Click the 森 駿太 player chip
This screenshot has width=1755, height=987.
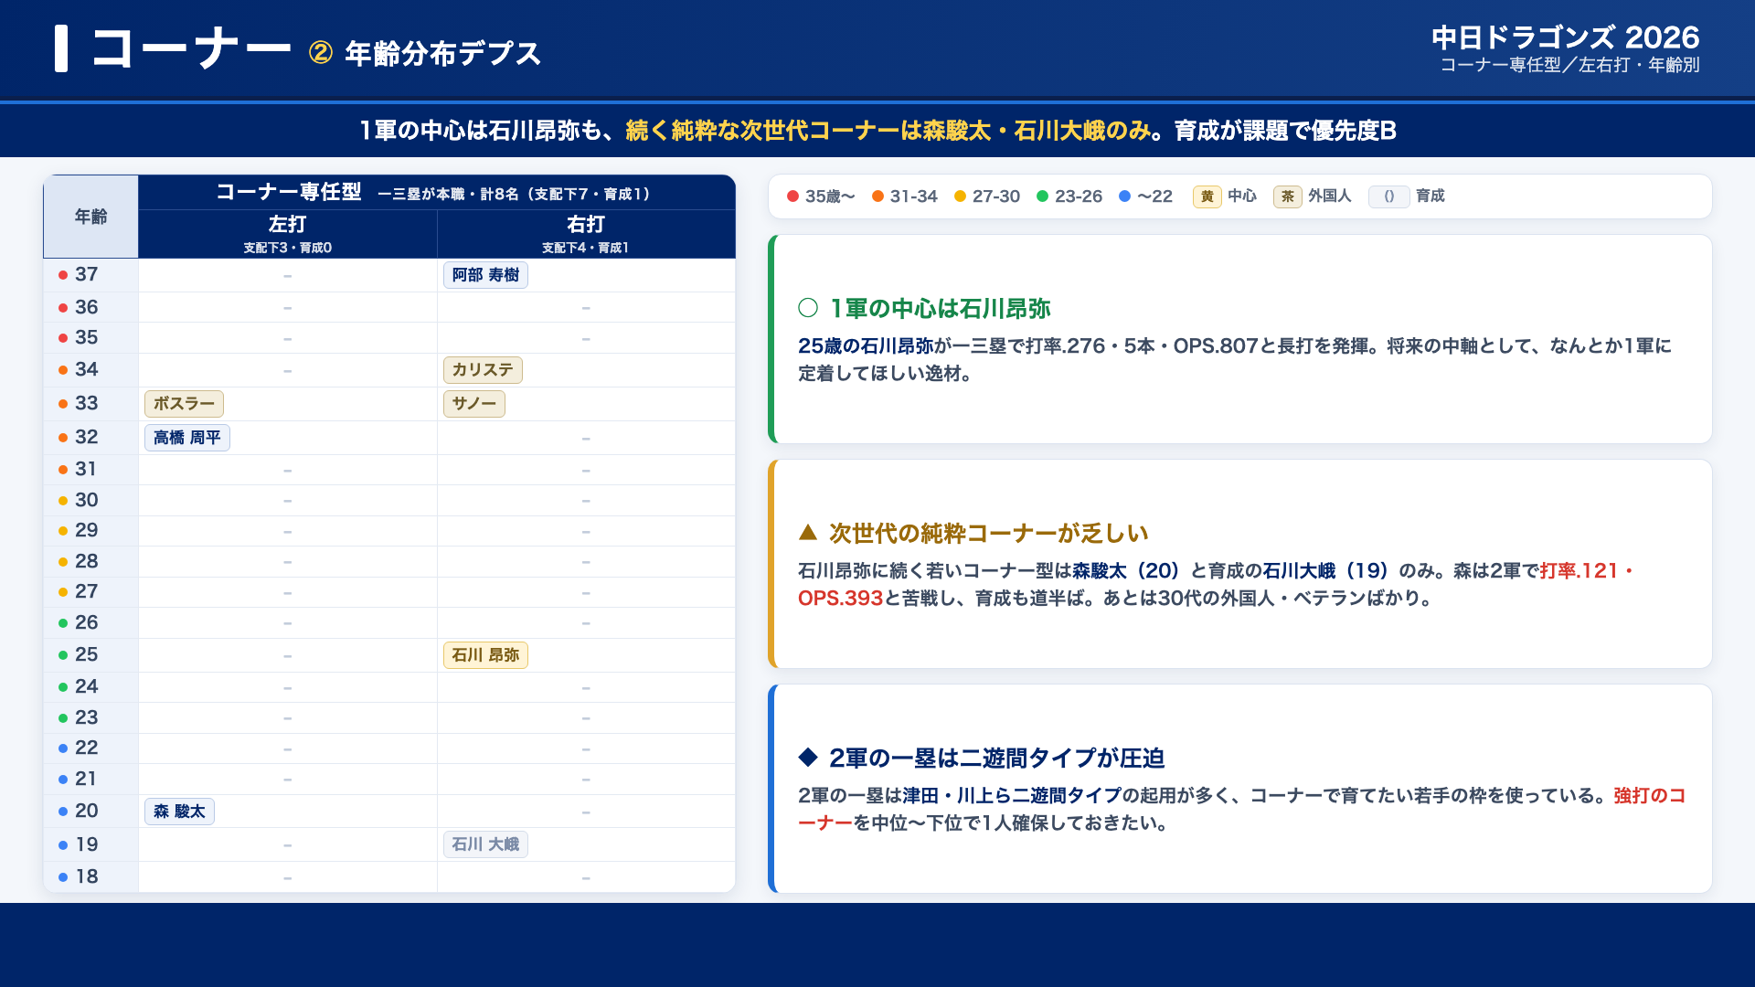179,812
